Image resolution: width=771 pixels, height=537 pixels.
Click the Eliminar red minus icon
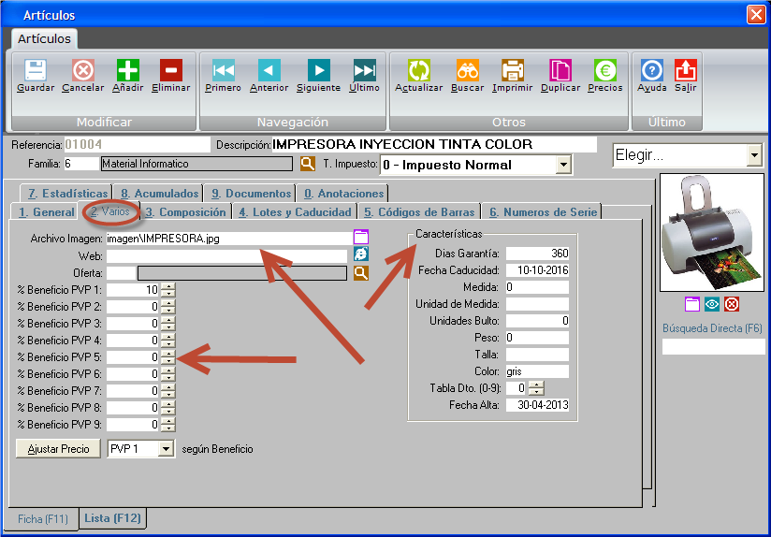(x=171, y=71)
